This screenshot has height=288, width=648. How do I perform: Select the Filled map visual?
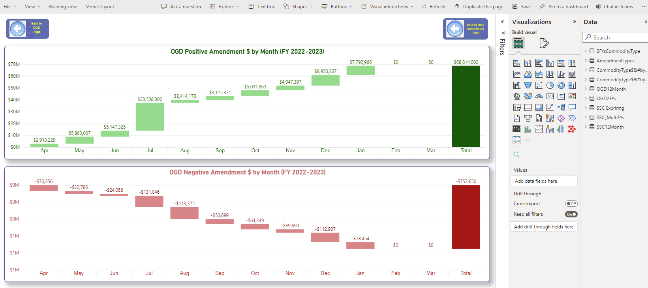click(528, 96)
